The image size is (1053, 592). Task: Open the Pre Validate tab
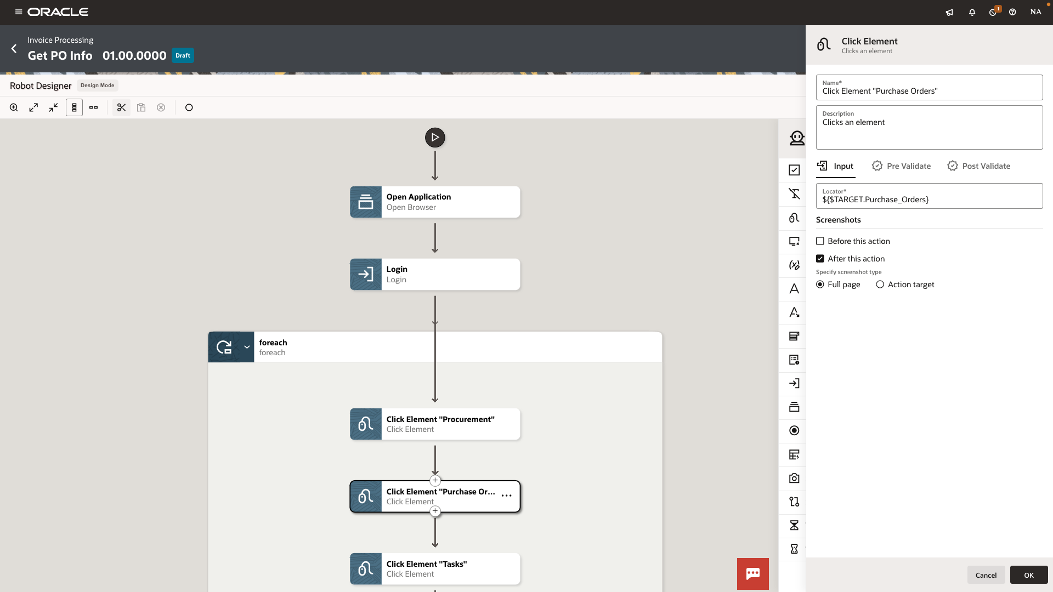901,166
